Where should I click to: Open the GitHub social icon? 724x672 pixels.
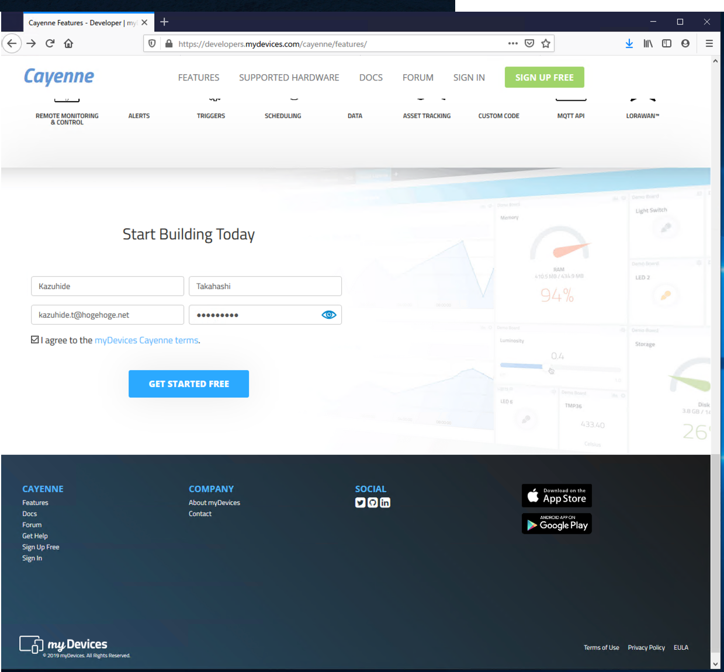(x=373, y=503)
